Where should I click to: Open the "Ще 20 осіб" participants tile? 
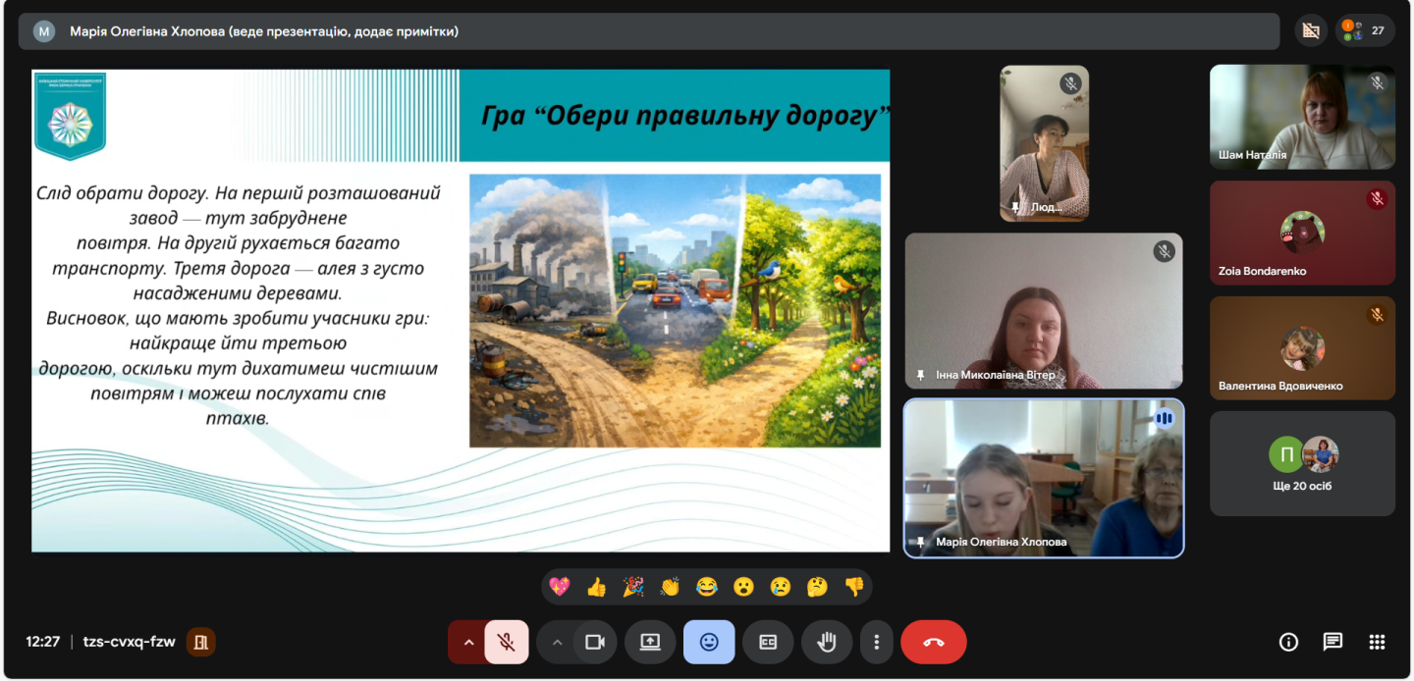point(1302,463)
